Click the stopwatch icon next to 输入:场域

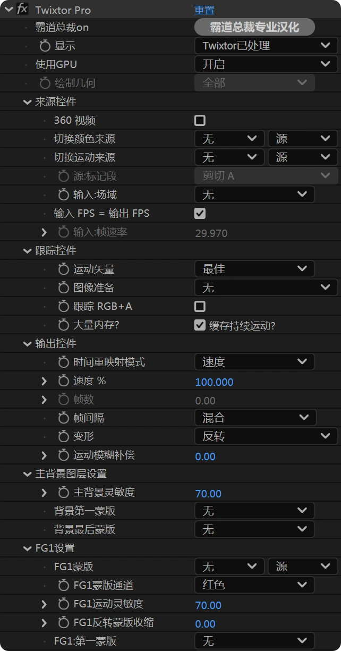63,195
